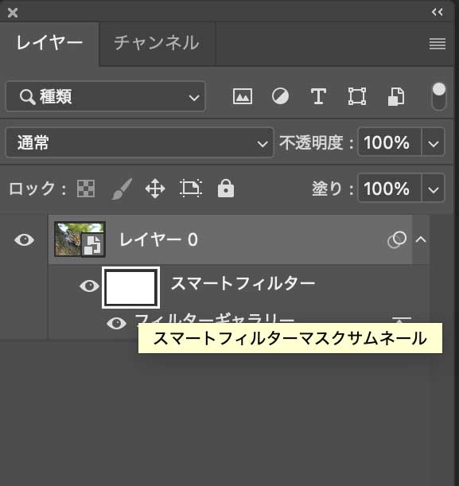The width and height of the screenshot is (459, 486).
Task: Select the レイヤー 0 layer name
Action: (158, 239)
